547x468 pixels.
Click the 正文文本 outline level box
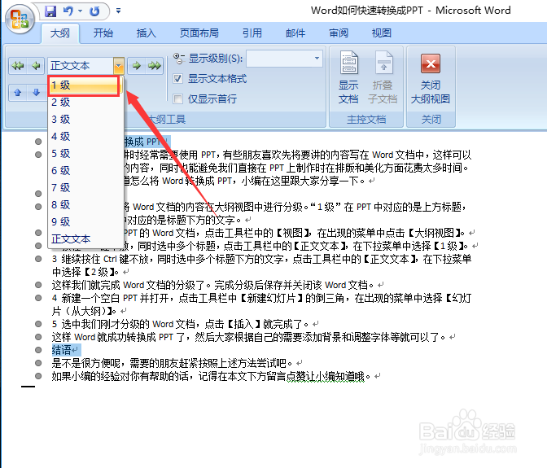(x=81, y=66)
